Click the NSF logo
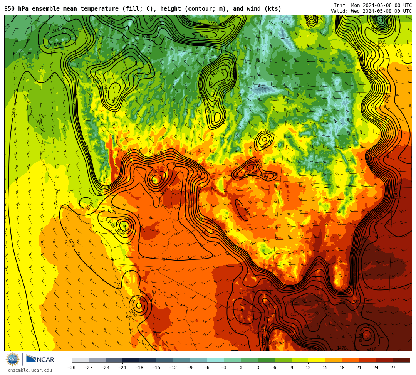The image size is (416, 375). [13, 360]
